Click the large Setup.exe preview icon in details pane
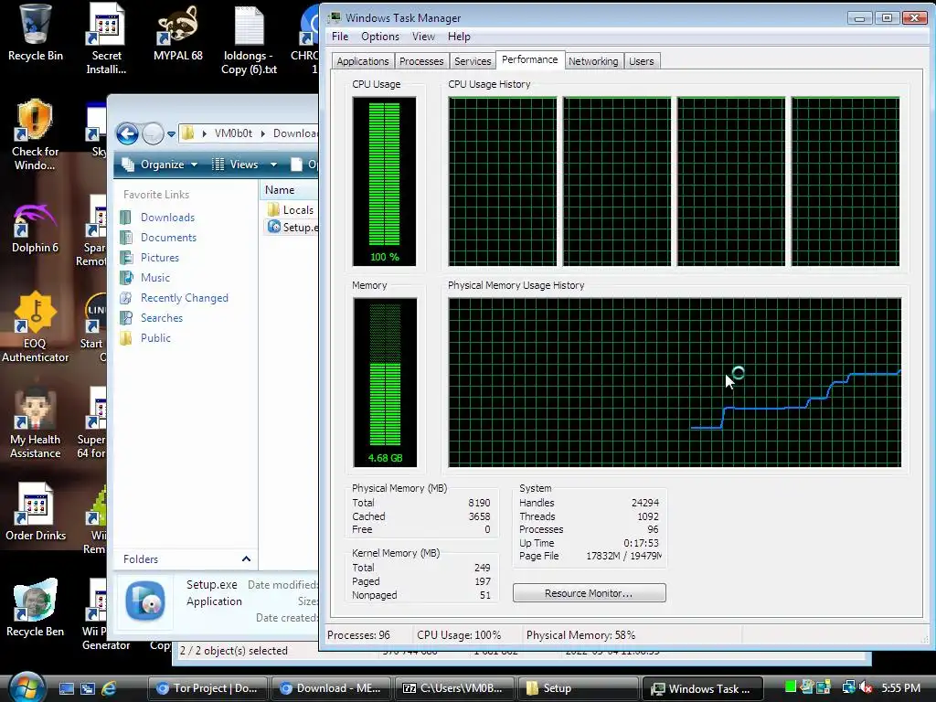This screenshot has height=702, width=936. 145,601
